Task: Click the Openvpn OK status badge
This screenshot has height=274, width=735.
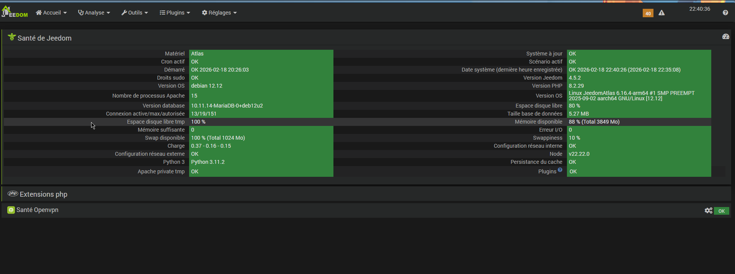Action: click(x=722, y=211)
